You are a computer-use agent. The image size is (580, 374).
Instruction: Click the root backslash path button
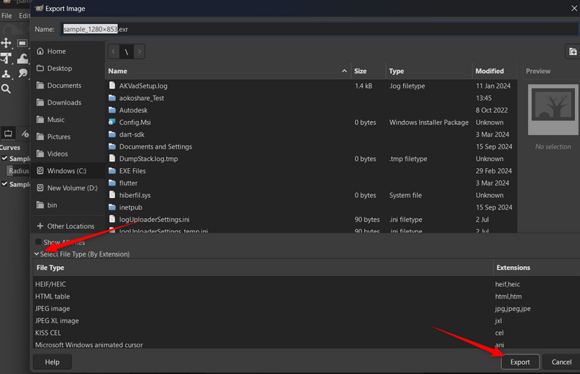pos(126,51)
